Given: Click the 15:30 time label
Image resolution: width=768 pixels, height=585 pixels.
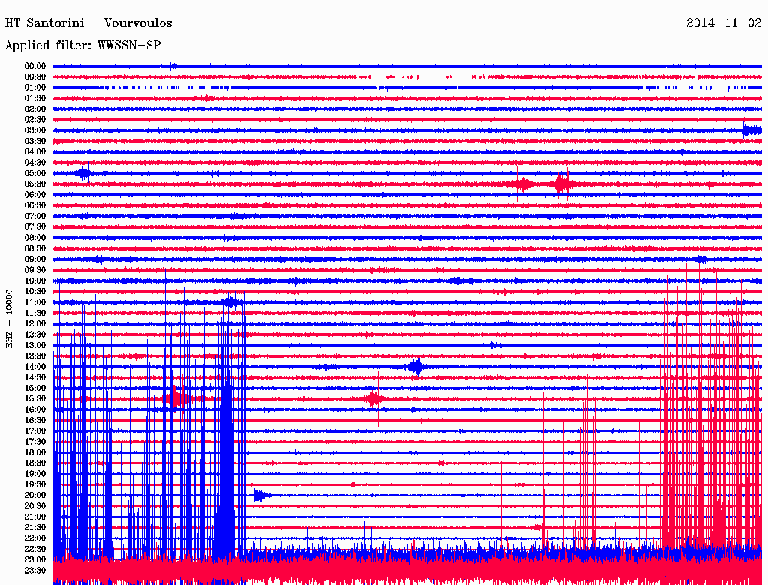Looking at the screenshot, I should click(x=35, y=399).
